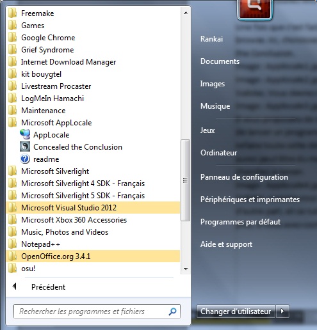Click the programs list scrollbar thumb

[185, 180]
